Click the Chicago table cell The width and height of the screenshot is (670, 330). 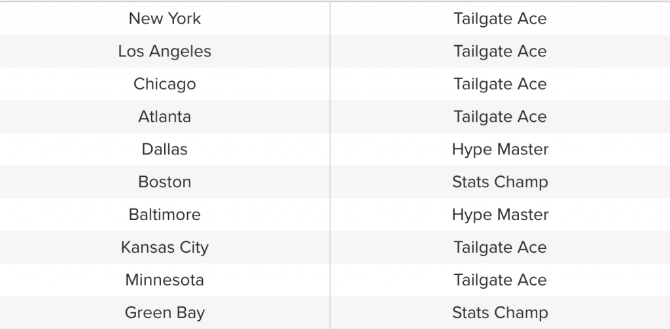pyautogui.click(x=165, y=84)
